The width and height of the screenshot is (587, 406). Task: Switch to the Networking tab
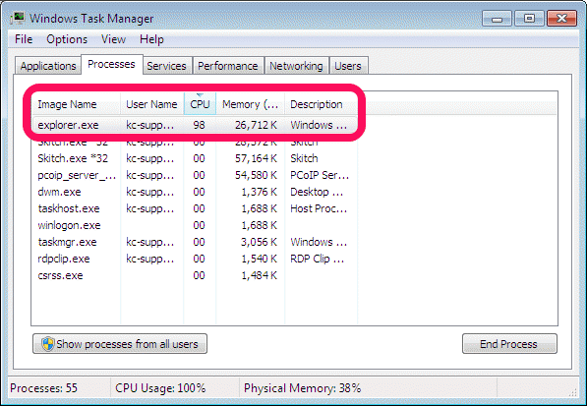[x=296, y=66]
